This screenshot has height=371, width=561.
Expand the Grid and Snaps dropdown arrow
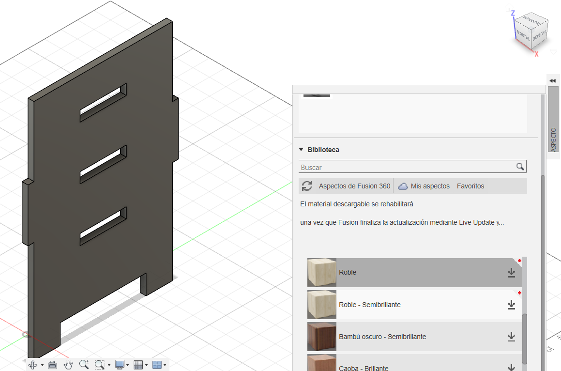point(146,365)
